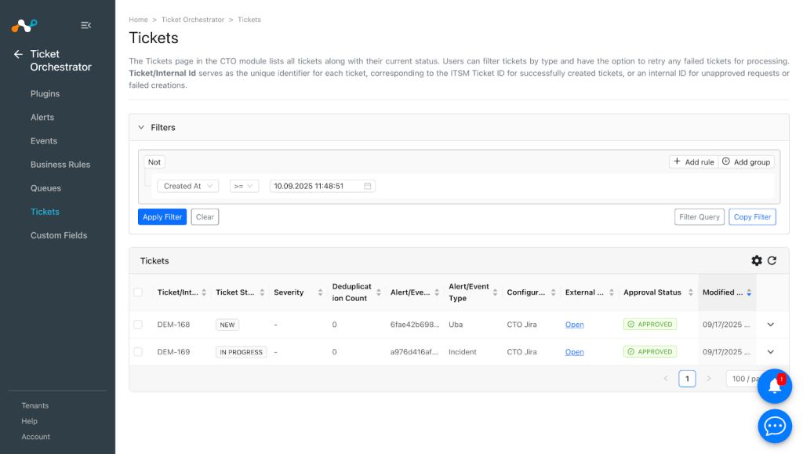This screenshot has height=454, width=803.
Task: Sort by Configuration column
Action: [x=553, y=292]
